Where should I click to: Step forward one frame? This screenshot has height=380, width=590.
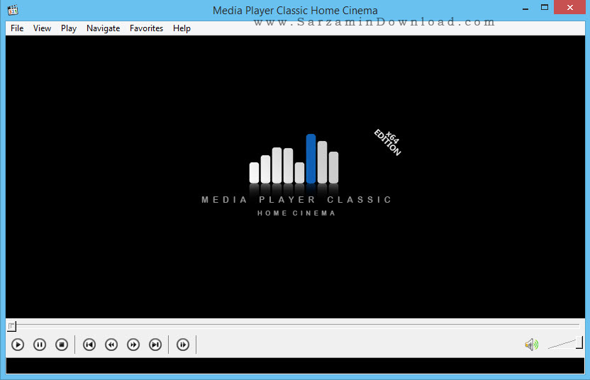click(183, 345)
